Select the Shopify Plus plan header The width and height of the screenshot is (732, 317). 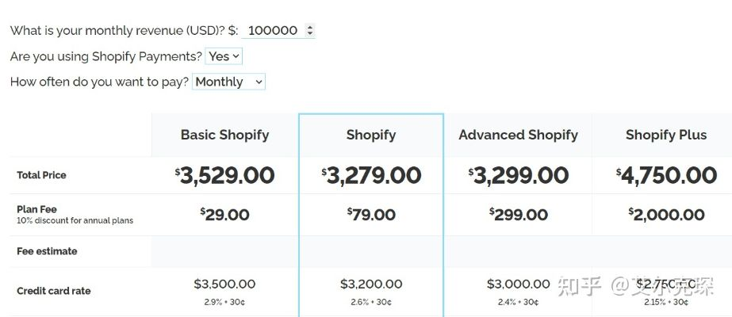665,135
